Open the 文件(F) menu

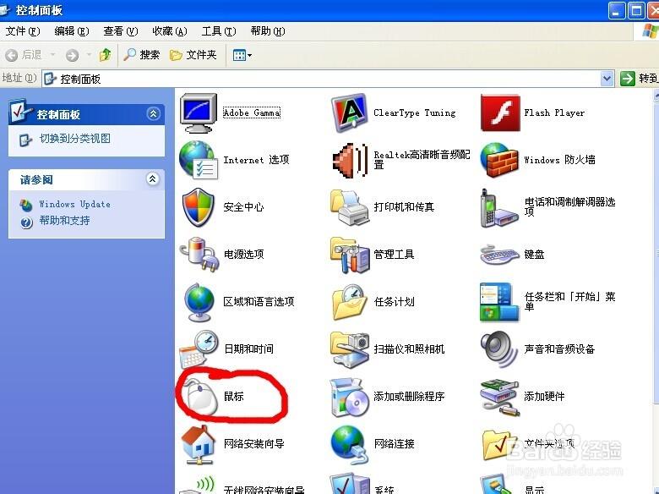coord(23,31)
